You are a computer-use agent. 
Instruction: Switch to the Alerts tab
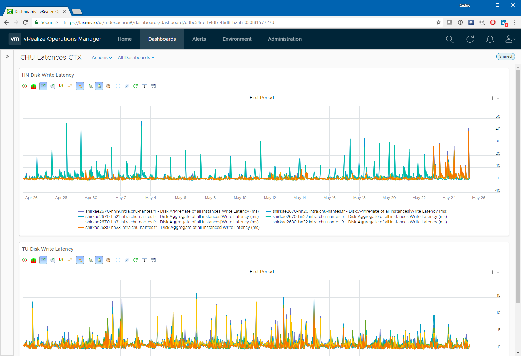click(199, 39)
